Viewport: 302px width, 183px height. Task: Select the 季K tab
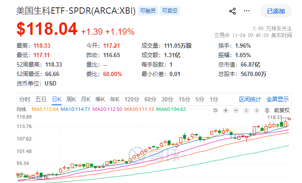click(x=100, y=100)
